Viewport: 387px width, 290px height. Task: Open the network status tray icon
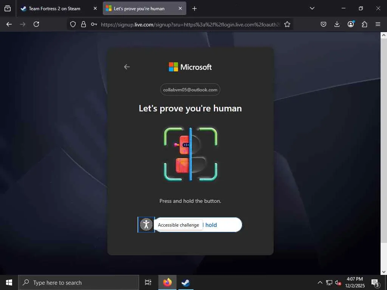click(x=329, y=282)
